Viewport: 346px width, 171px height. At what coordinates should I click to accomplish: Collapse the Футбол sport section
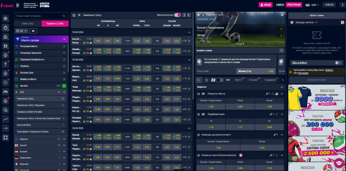(64, 86)
